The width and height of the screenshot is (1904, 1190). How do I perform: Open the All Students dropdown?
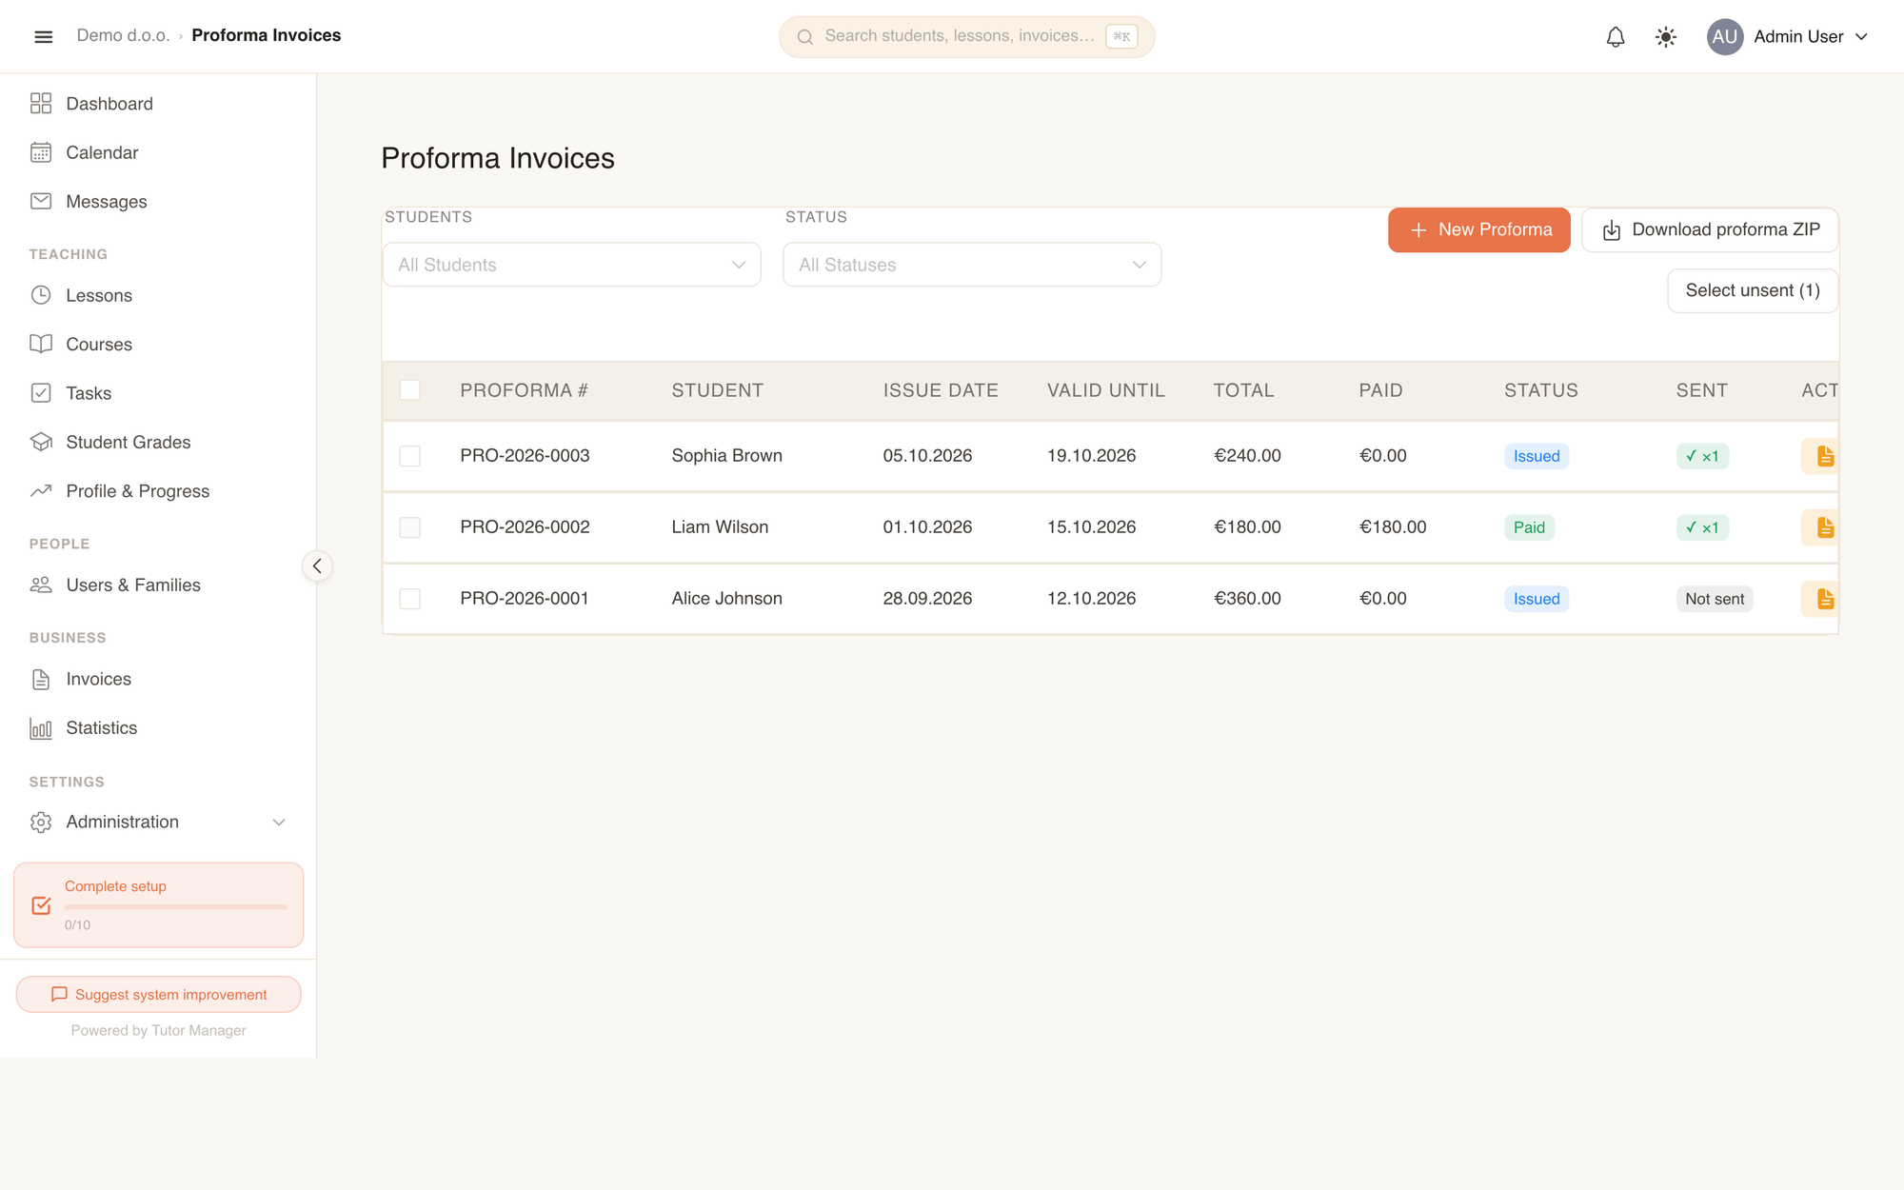tap(571, 265)
